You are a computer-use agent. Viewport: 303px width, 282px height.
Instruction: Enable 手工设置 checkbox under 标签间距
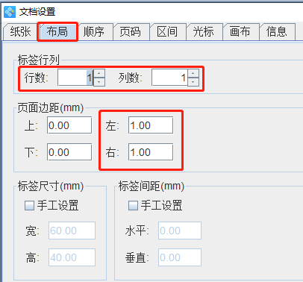(x=133, y=206)
